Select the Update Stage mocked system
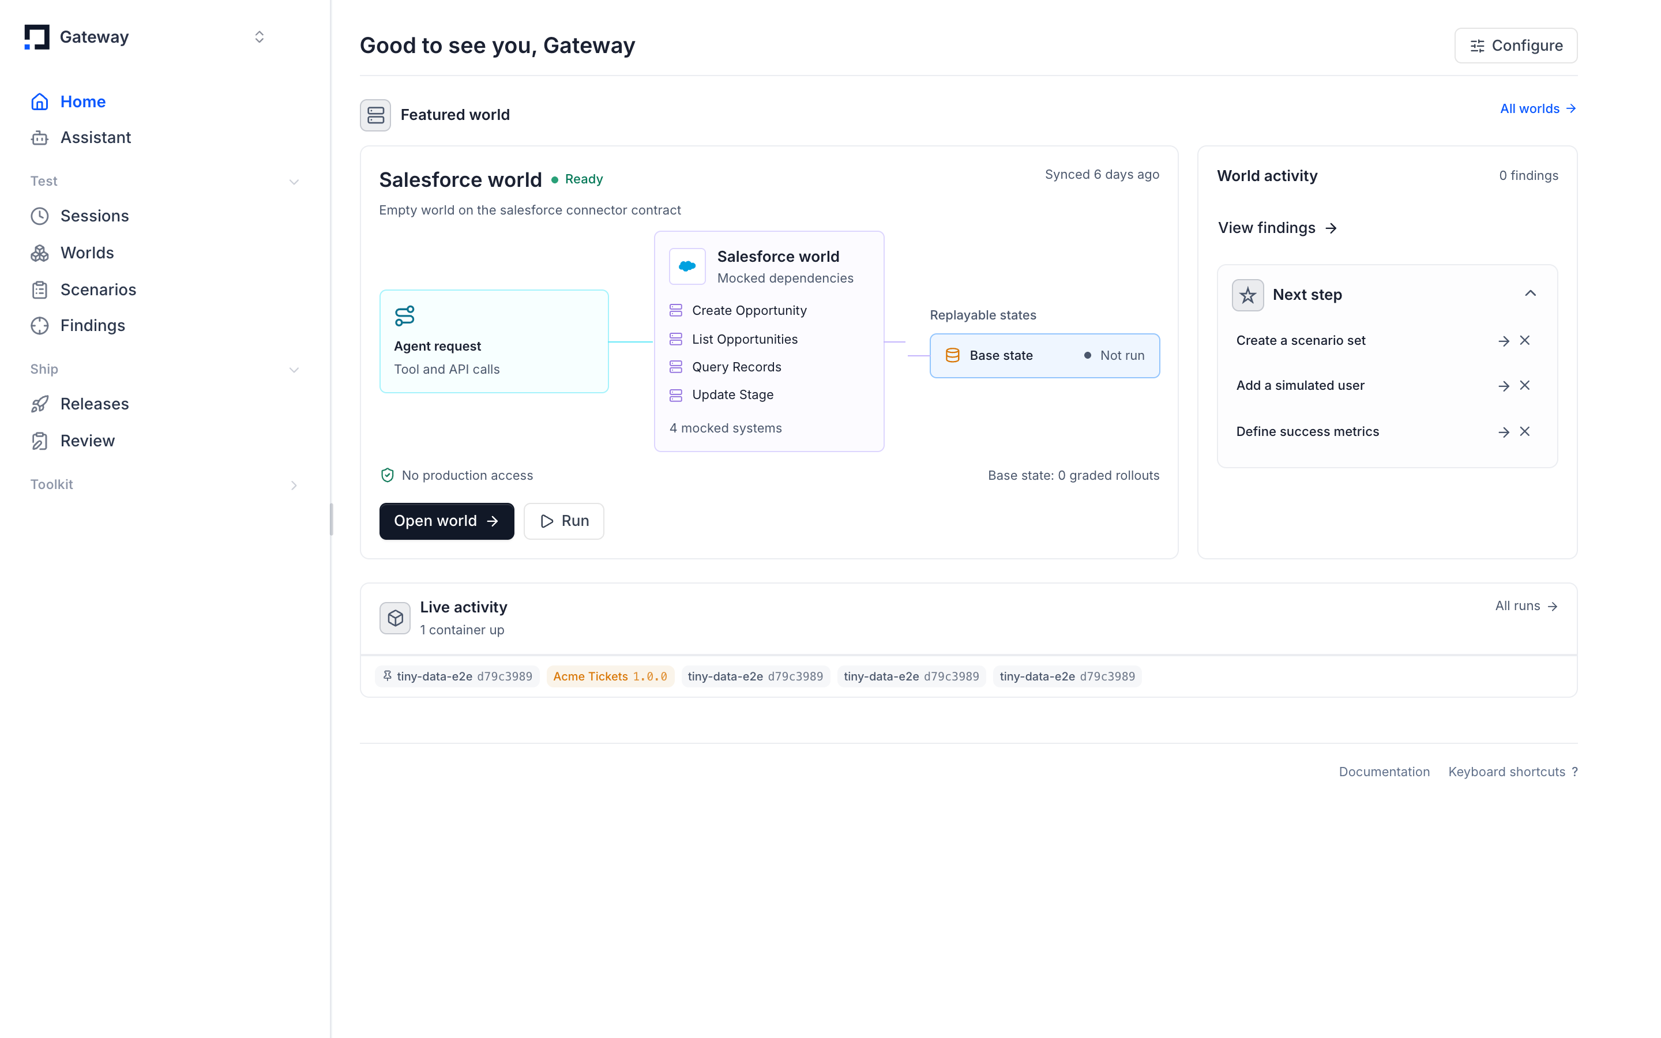The width and height of the screenshot is (1661, 1038). (721, 395)
